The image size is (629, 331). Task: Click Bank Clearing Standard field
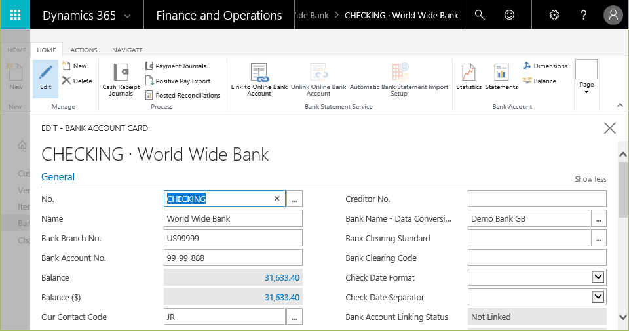(x=529, y=239)
